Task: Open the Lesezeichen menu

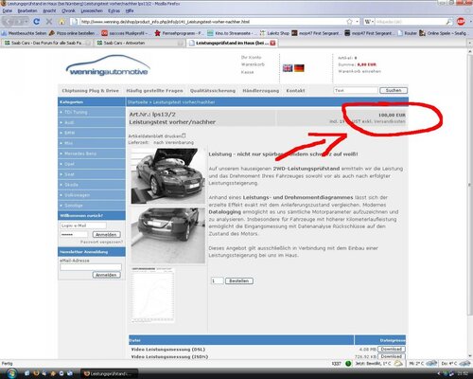Action: click(x=92, y=10)
